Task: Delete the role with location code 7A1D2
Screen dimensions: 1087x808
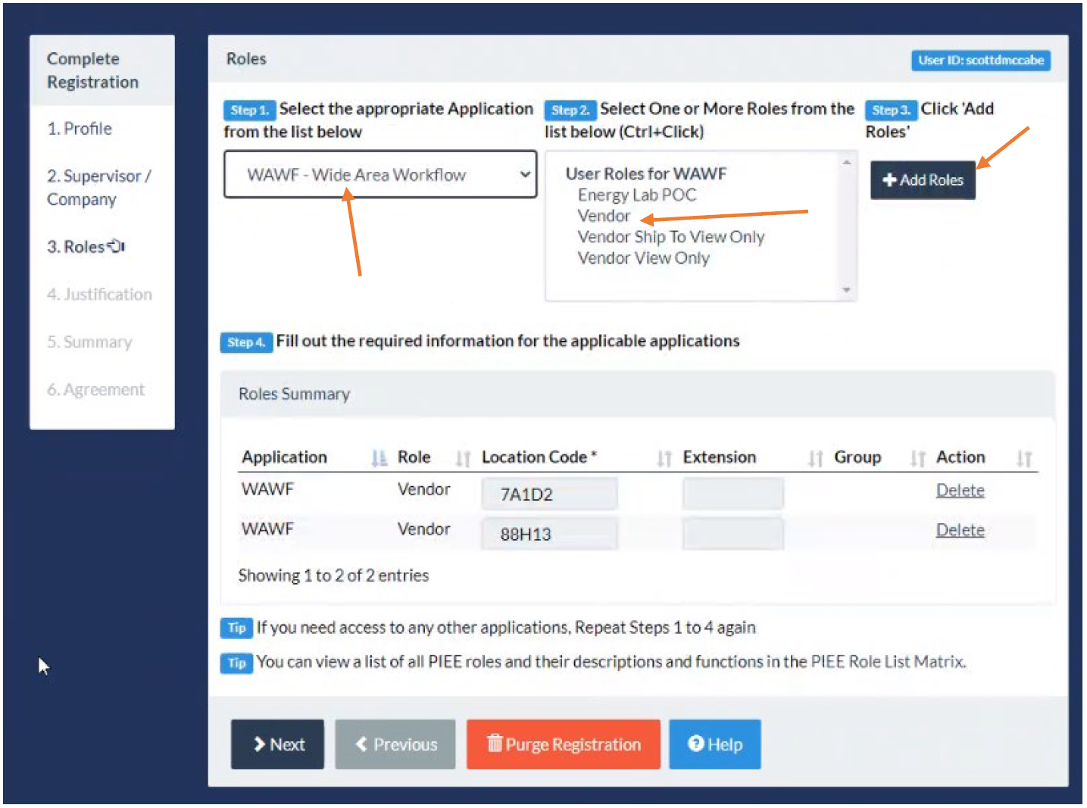Action: [960, 491]
